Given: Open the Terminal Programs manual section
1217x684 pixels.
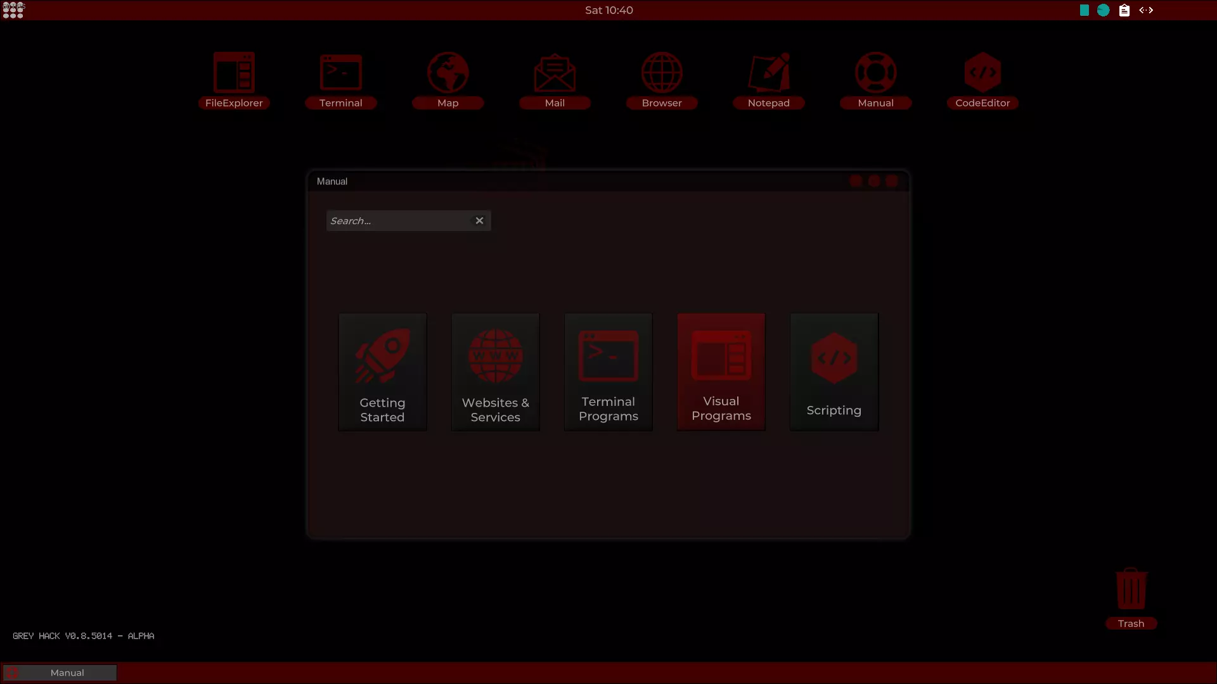Looking at the screenshot, I should (x=608, y=372).
